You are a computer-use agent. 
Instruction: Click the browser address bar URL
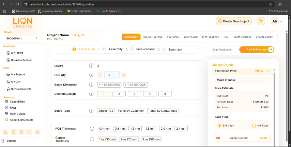coord(61,4)
